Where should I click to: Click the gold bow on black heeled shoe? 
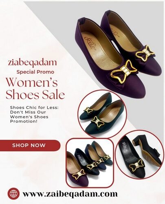click(136, 166)
